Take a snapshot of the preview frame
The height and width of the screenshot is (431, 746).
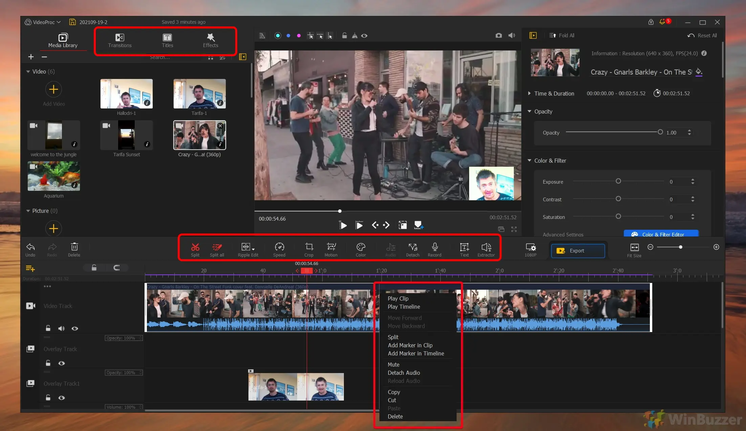coord(498,35)
